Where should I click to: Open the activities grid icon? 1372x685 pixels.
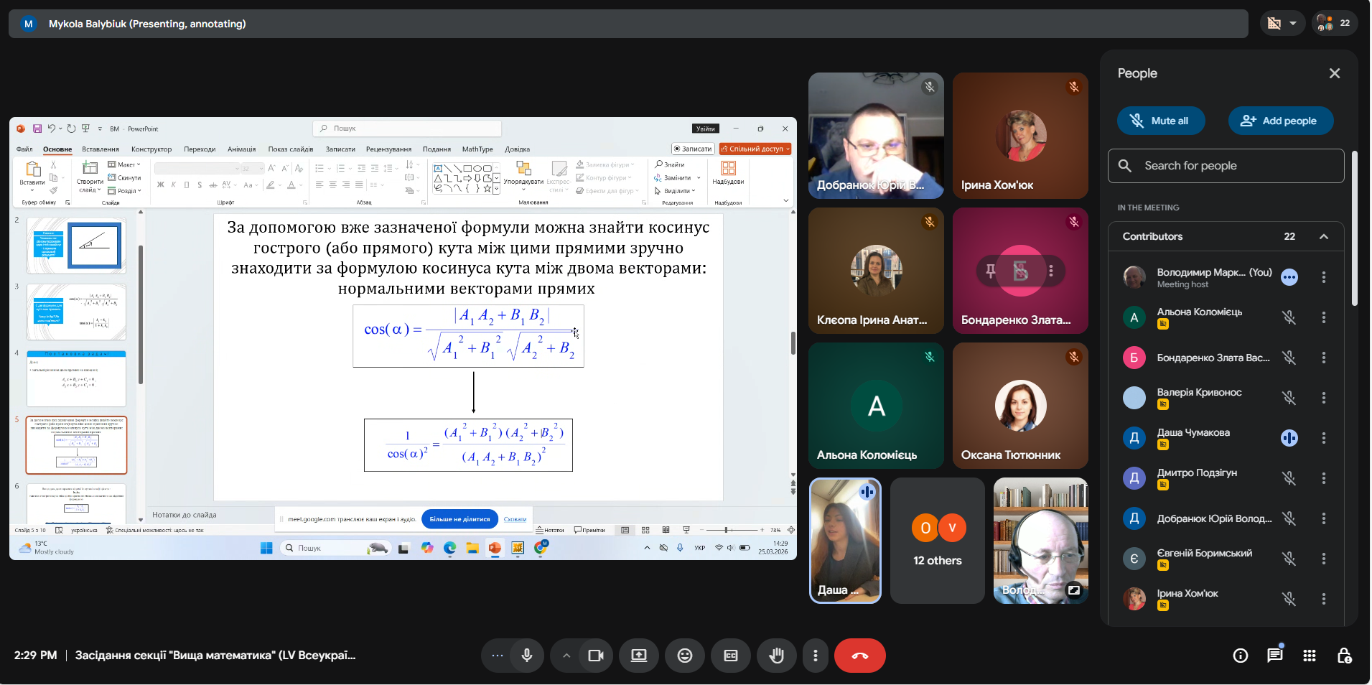coord(1310,656)
